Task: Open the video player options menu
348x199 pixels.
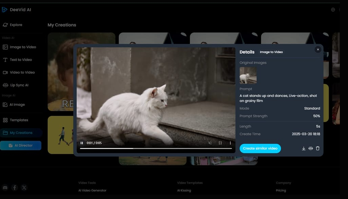Action: point(230,143)
